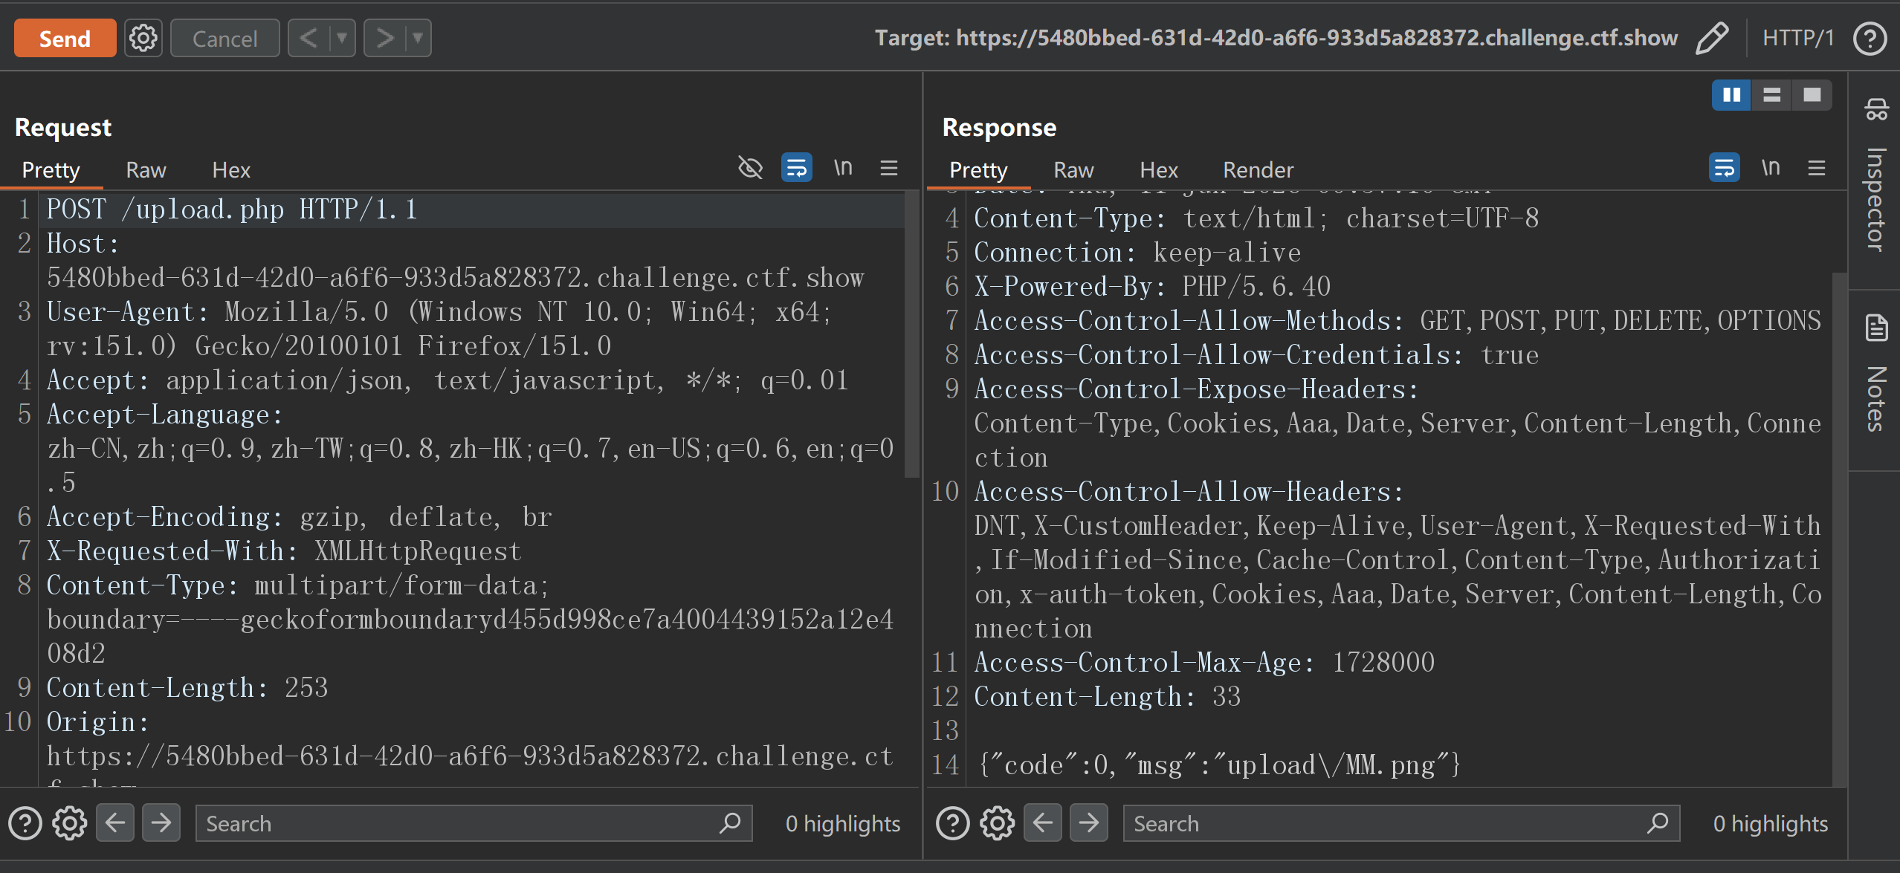
Task: Open Repeater help question mark icon
Action: [1870, 38]
